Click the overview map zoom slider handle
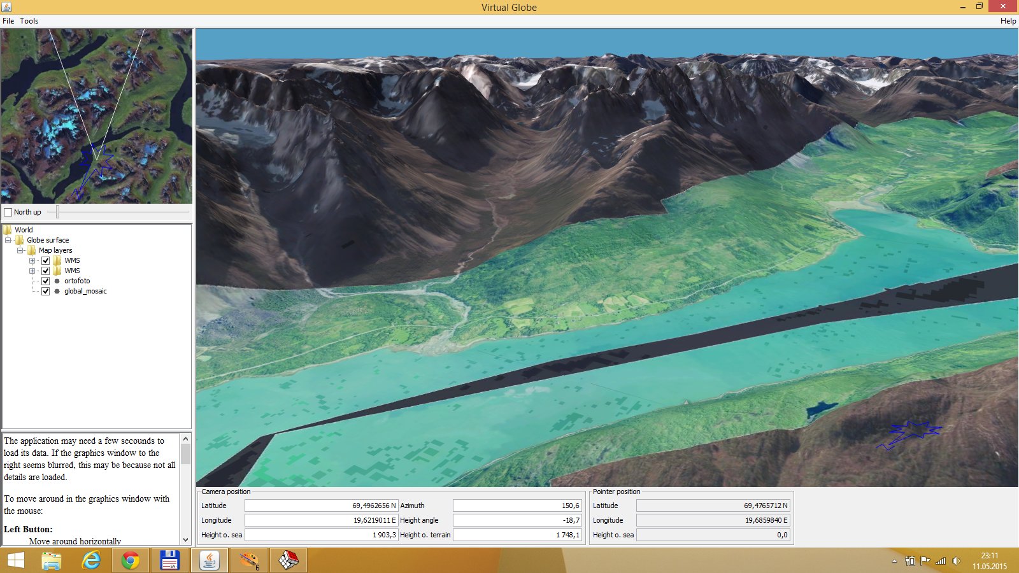 tap(57, 212)
